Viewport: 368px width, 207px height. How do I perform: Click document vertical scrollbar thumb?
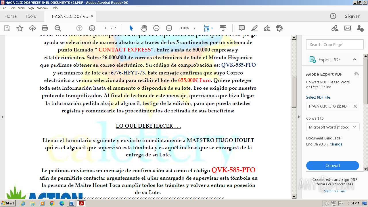click(294, 93)
